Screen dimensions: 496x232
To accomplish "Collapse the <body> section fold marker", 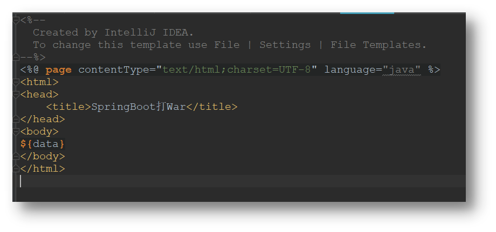I will 16,131.
